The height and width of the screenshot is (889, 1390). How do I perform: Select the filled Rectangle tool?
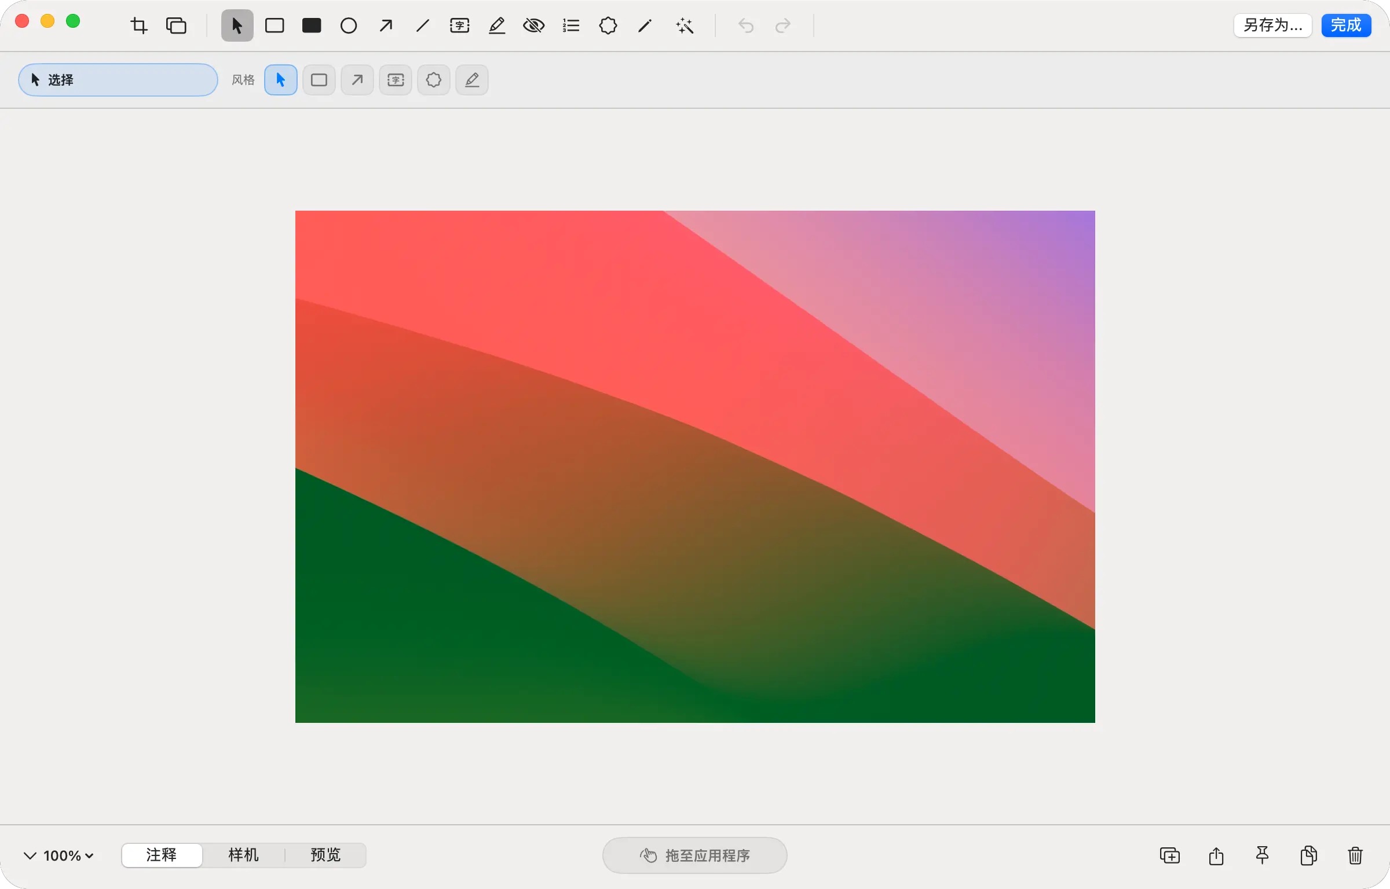312,25
